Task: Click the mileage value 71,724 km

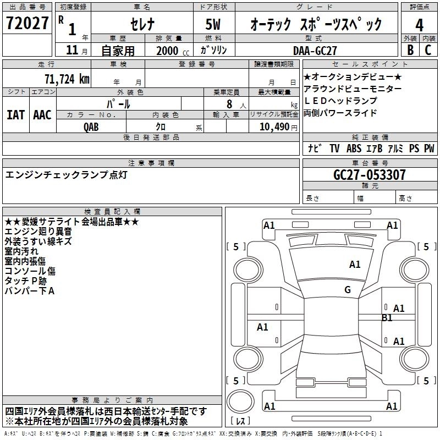Action: 67,79
